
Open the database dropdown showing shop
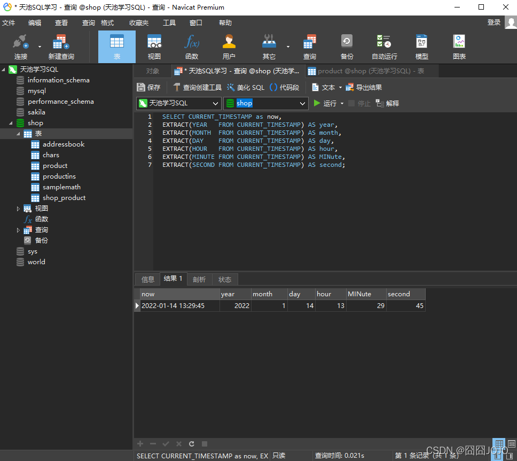pos(266,103)
